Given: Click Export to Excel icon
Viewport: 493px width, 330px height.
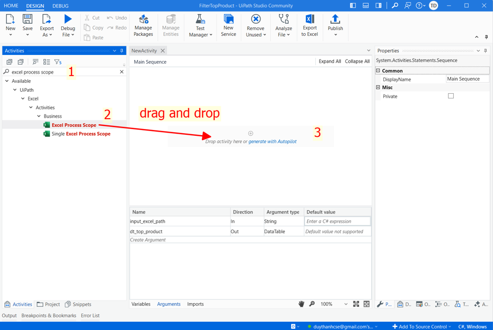Looking at the screenshot, I should click(310, 19).
